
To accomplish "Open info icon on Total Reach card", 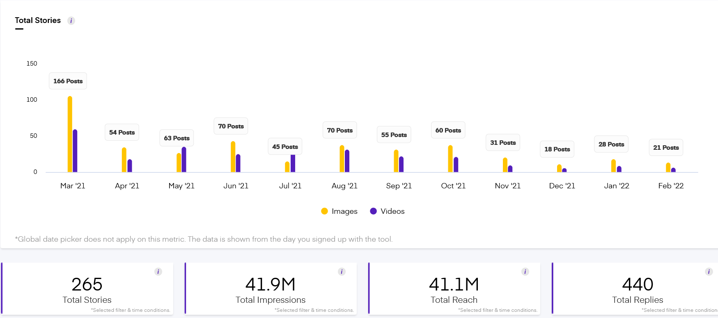I will click(525, 272).
